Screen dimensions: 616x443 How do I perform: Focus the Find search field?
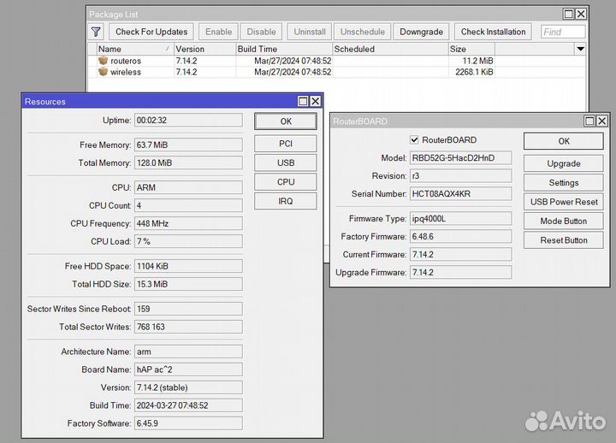coord(563,32)
